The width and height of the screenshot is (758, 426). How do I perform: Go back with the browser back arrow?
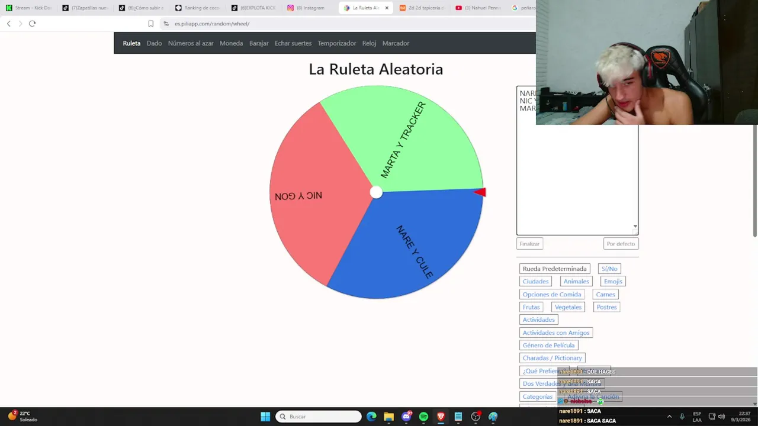point(8,24)
